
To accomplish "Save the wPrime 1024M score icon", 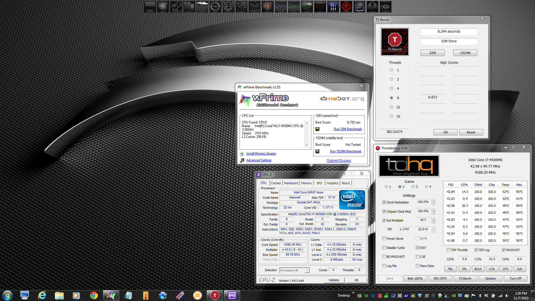I will point(317,151).
